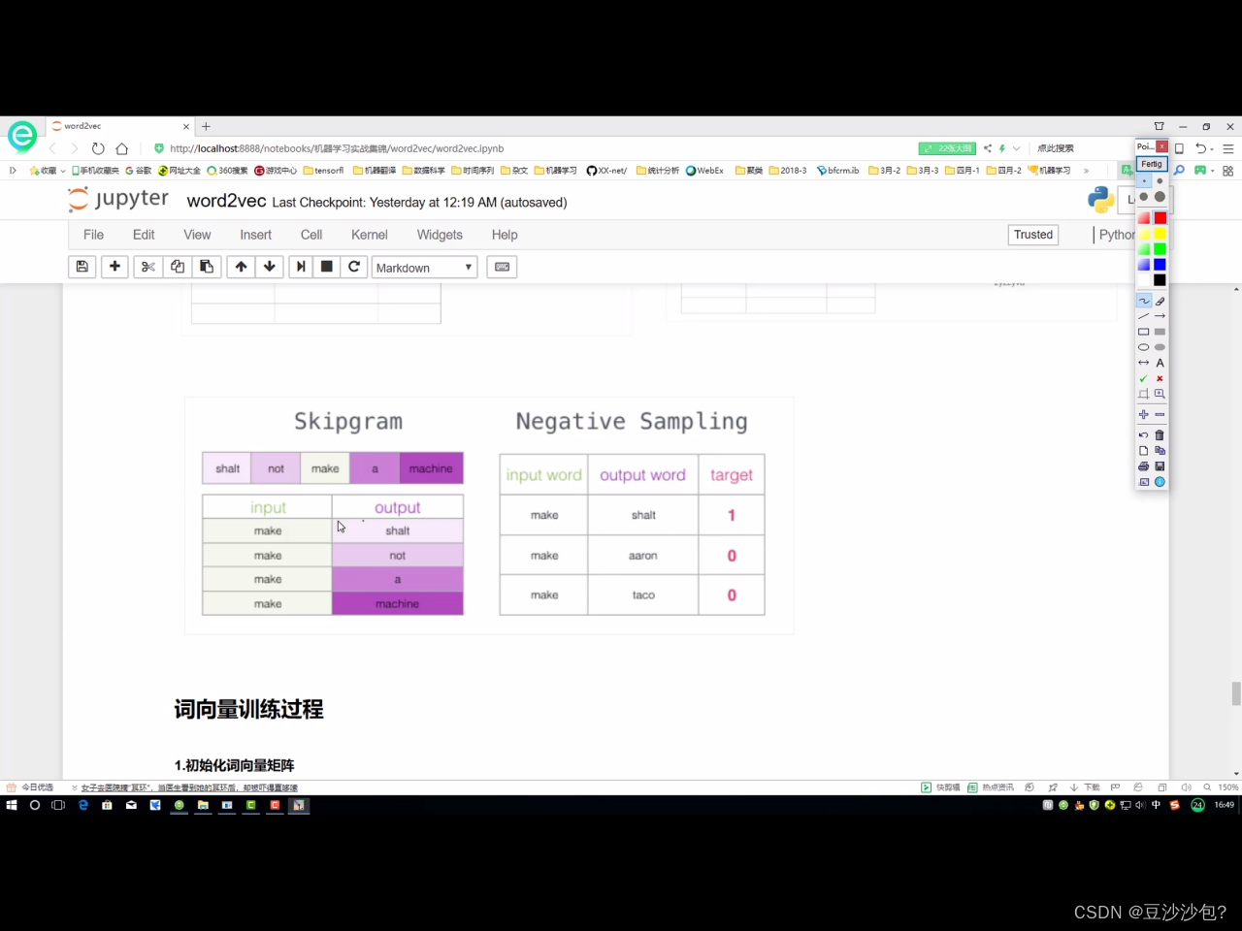Print the annotated screen
Image resolution: width=1242 pixels, height=931 pixels.
click(x=1144, y=466)
